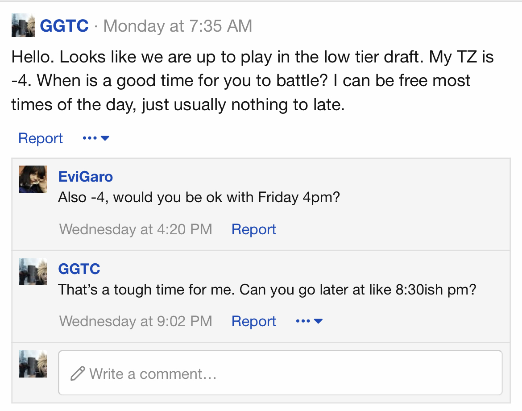This screenshot has width=522, height=411.
Task: Select EviGaro's comment text about Friday 4pm
Action: tap(199, 198)
